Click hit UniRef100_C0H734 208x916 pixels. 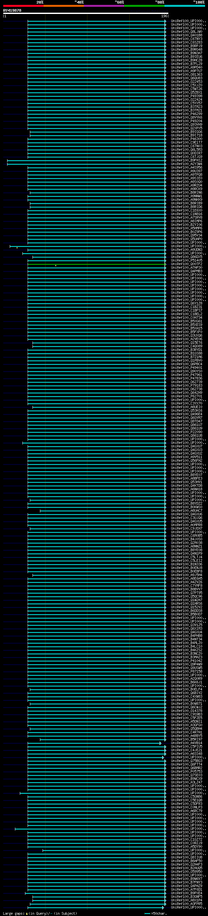(x=186, y=317)
